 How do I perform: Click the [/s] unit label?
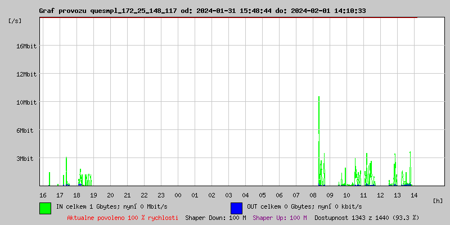pyautogui.click(x=15, y=21)
